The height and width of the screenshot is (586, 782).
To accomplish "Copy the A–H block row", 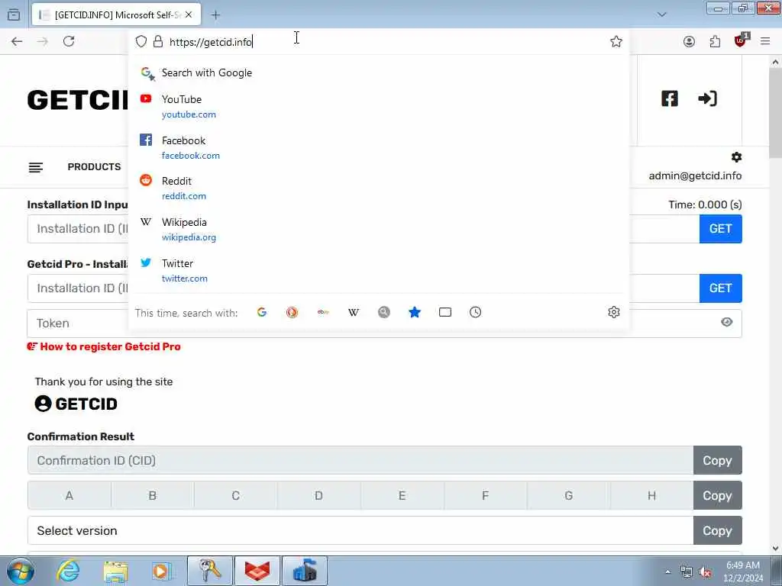I will (x=718, y=496).
